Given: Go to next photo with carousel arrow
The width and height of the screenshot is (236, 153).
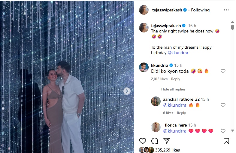Looking at the screenshot, I should coord(127,91).
